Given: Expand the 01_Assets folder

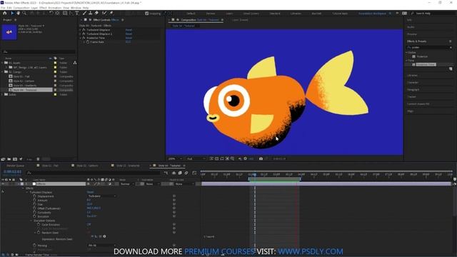Looking at the screenshot, I should (2, 63).
